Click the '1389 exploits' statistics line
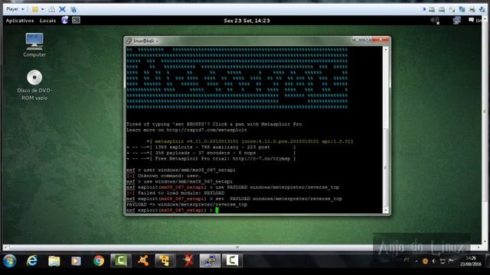This screenshot has width=490, height=275. pos(211,147)
